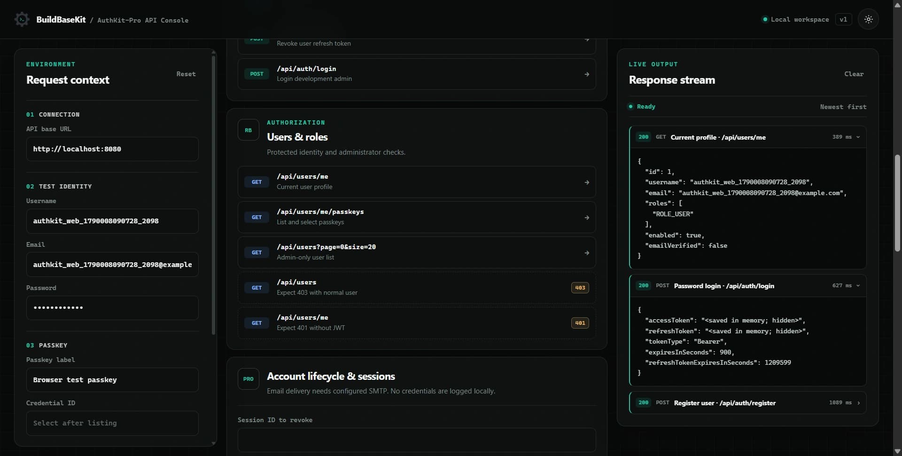
Task: Click the 200 status badge on Register user
Action: (x=643, y=403)
